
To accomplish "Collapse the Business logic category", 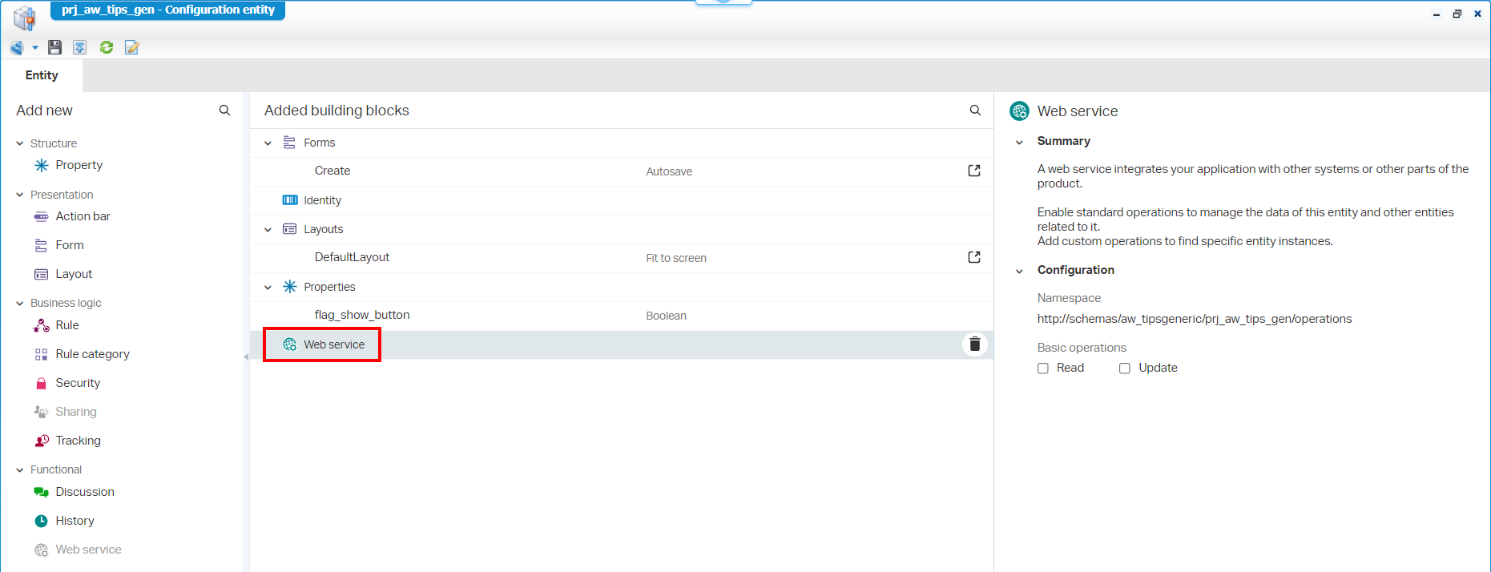I will [x=20, y=304].
